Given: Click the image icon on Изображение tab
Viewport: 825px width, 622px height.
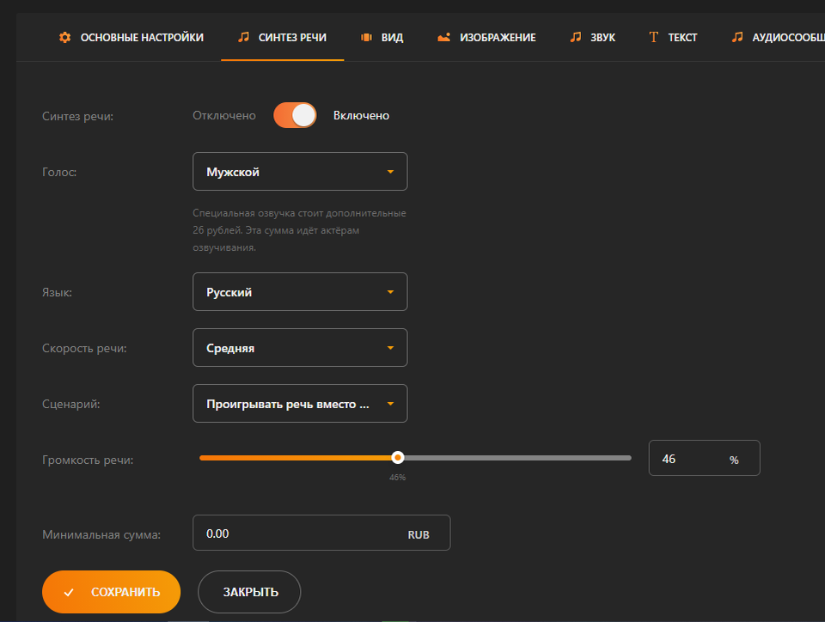Looking at the screenshot, I should (x=443, y=37).
